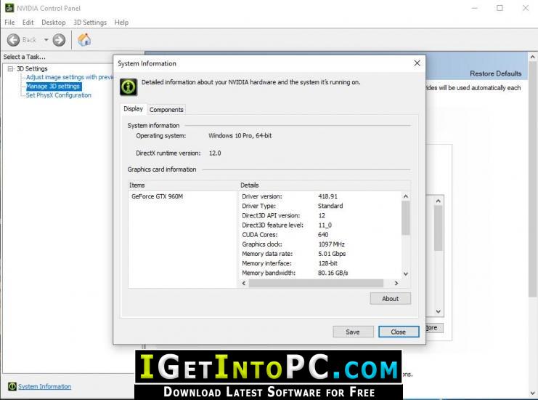
Task: Select Manage 3D settings in tree
Action: [53, 87]
